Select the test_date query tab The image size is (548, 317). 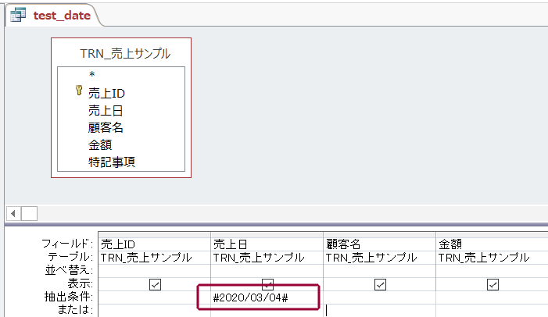(x=61, y=15)
